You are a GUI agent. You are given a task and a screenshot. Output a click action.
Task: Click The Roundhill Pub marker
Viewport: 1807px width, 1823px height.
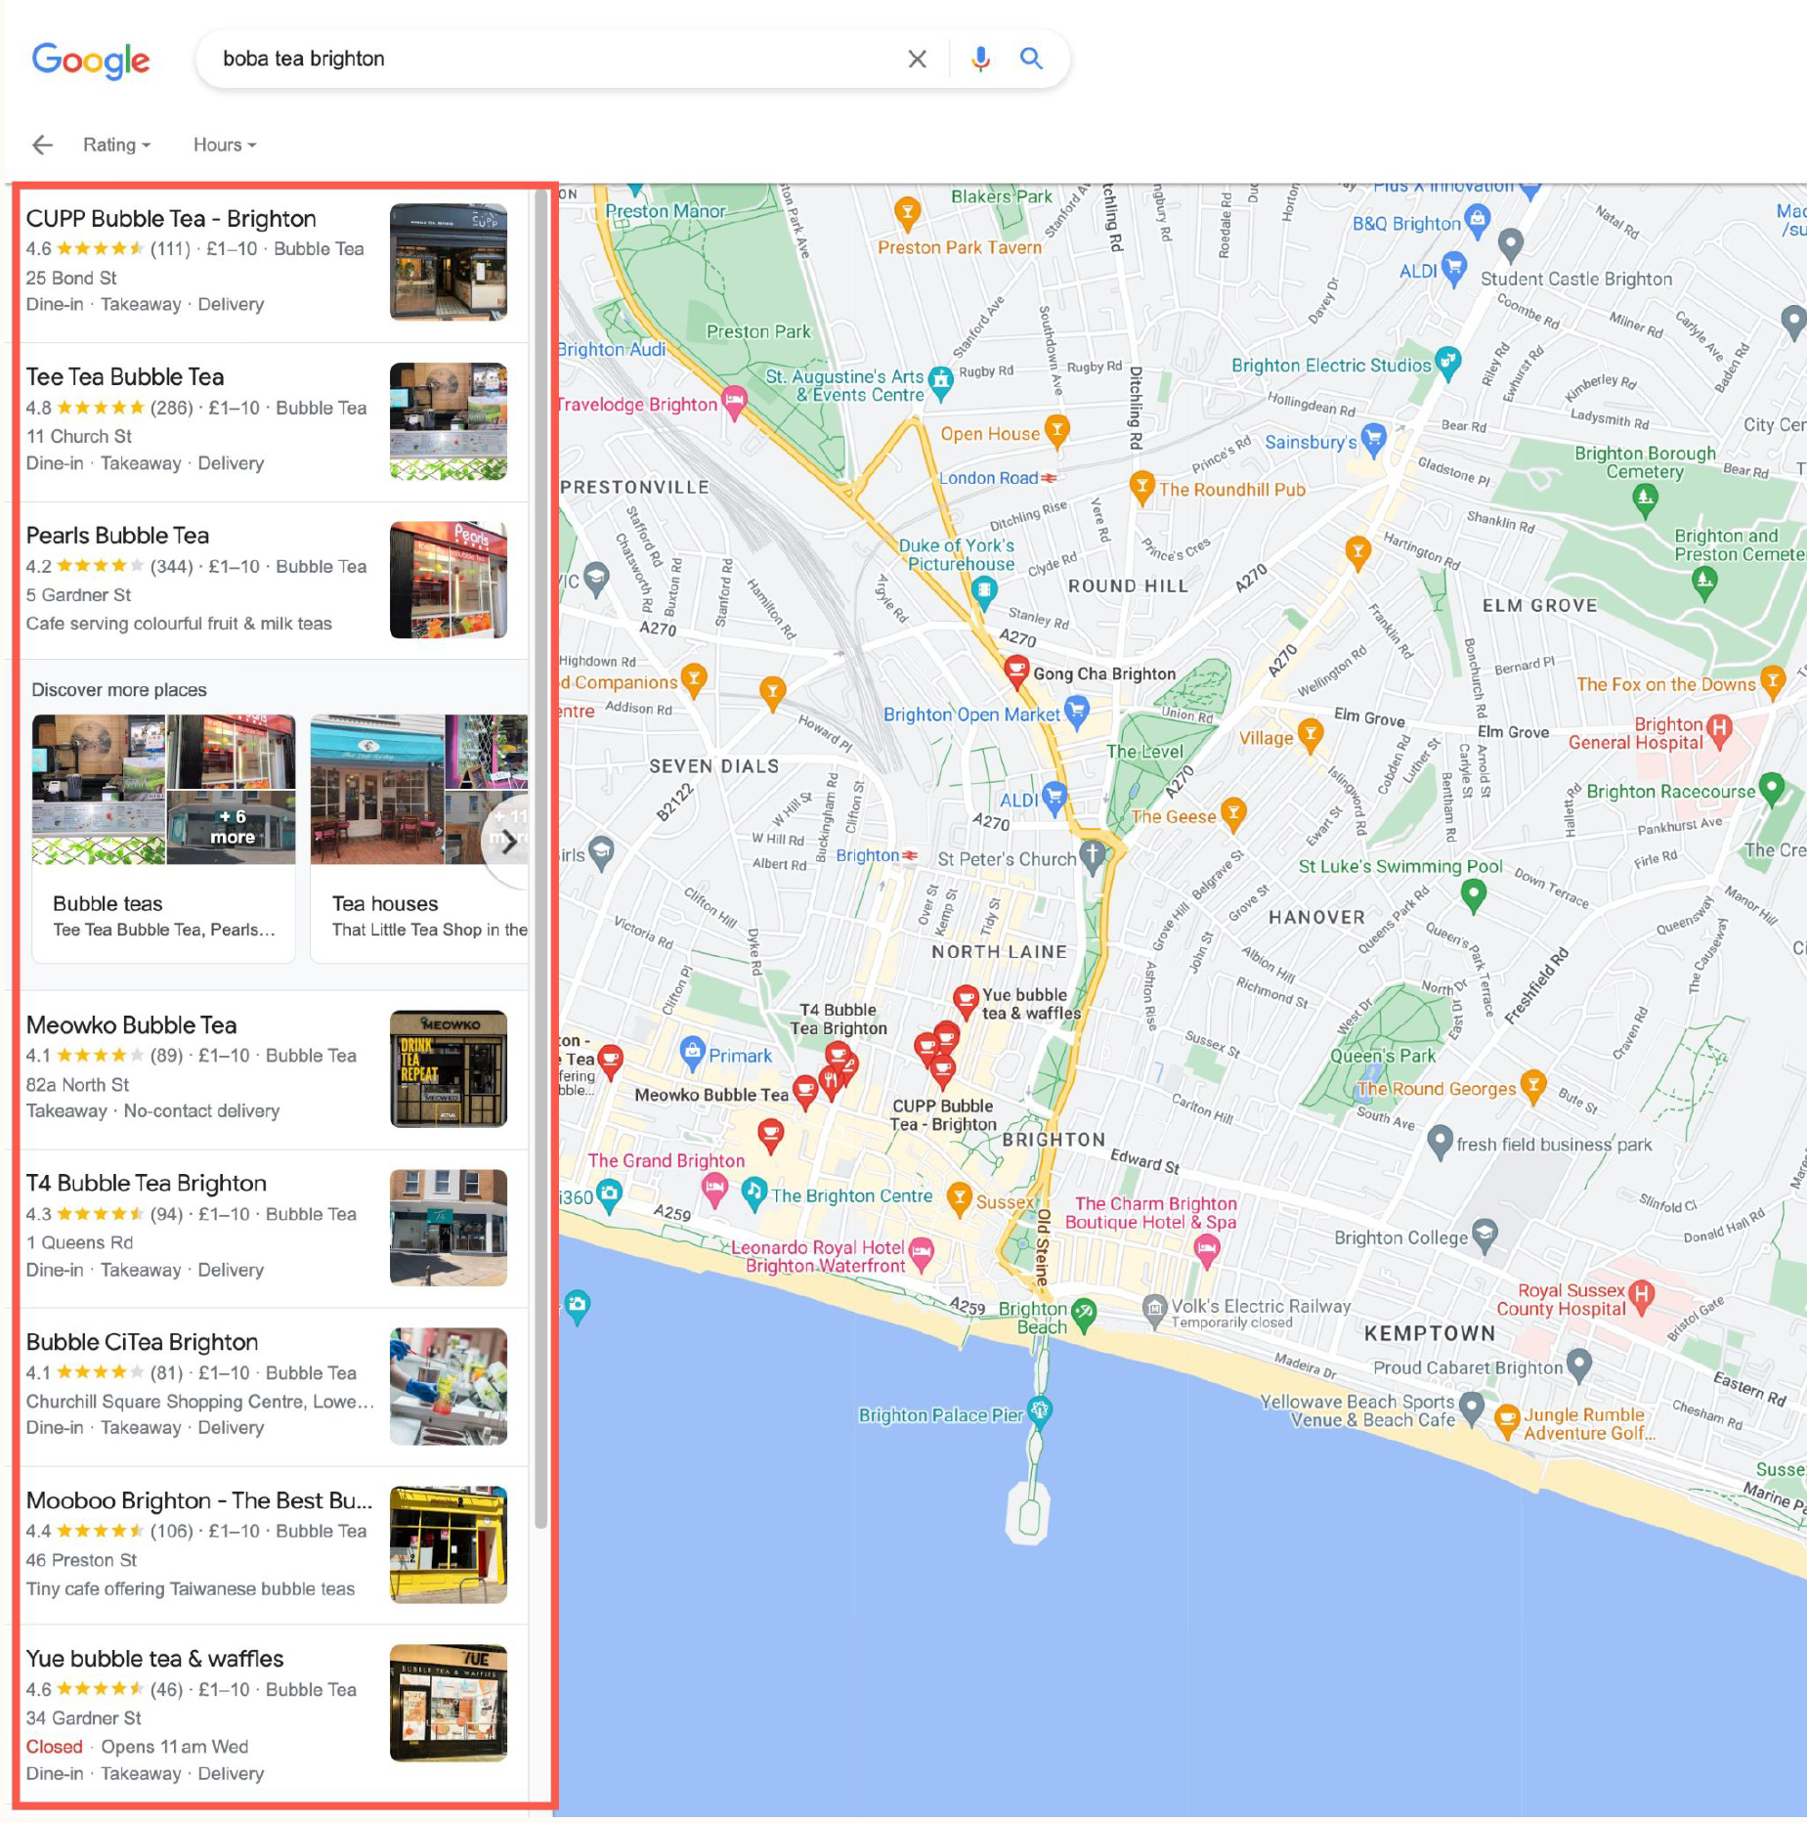coord(1141,486)
